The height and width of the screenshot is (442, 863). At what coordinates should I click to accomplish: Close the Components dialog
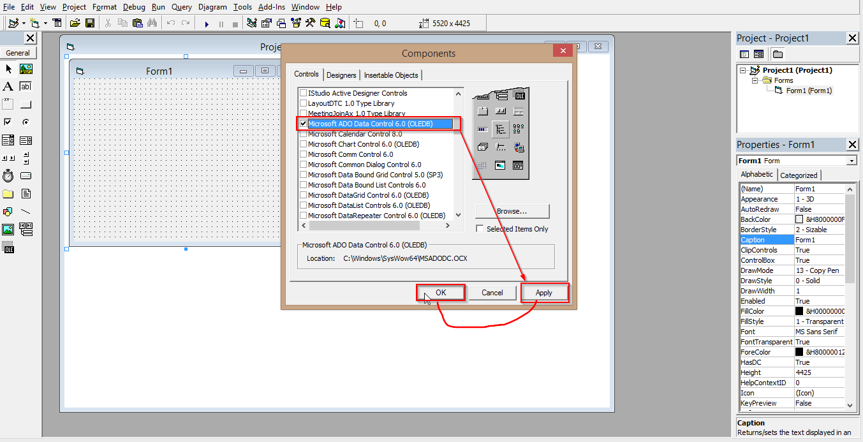click(561, 51)
